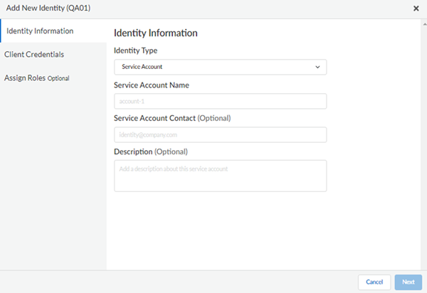This screenshot has width=427, height=293.
Task: Click the Service Account Contact email field
Action: [x=220, y=134]
